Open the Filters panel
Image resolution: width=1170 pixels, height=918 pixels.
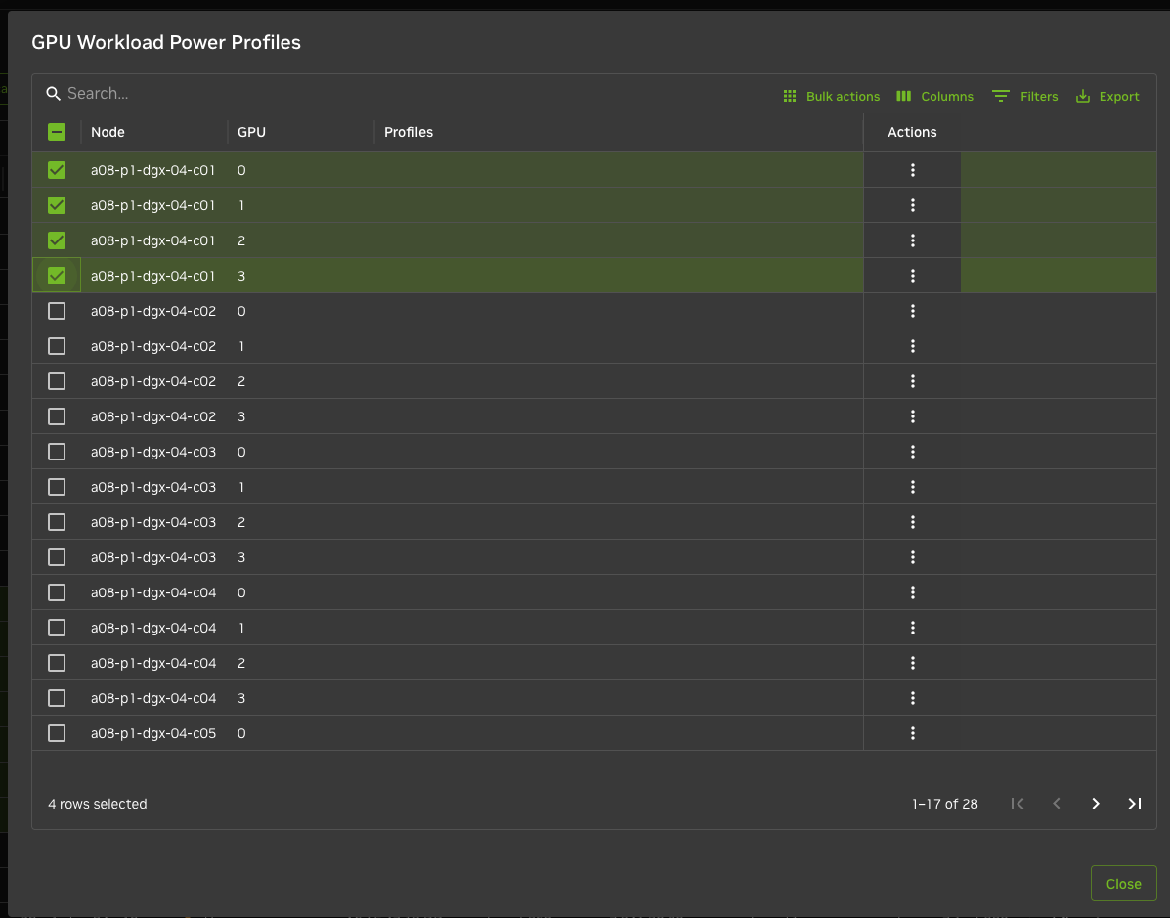pos(1024,96)
